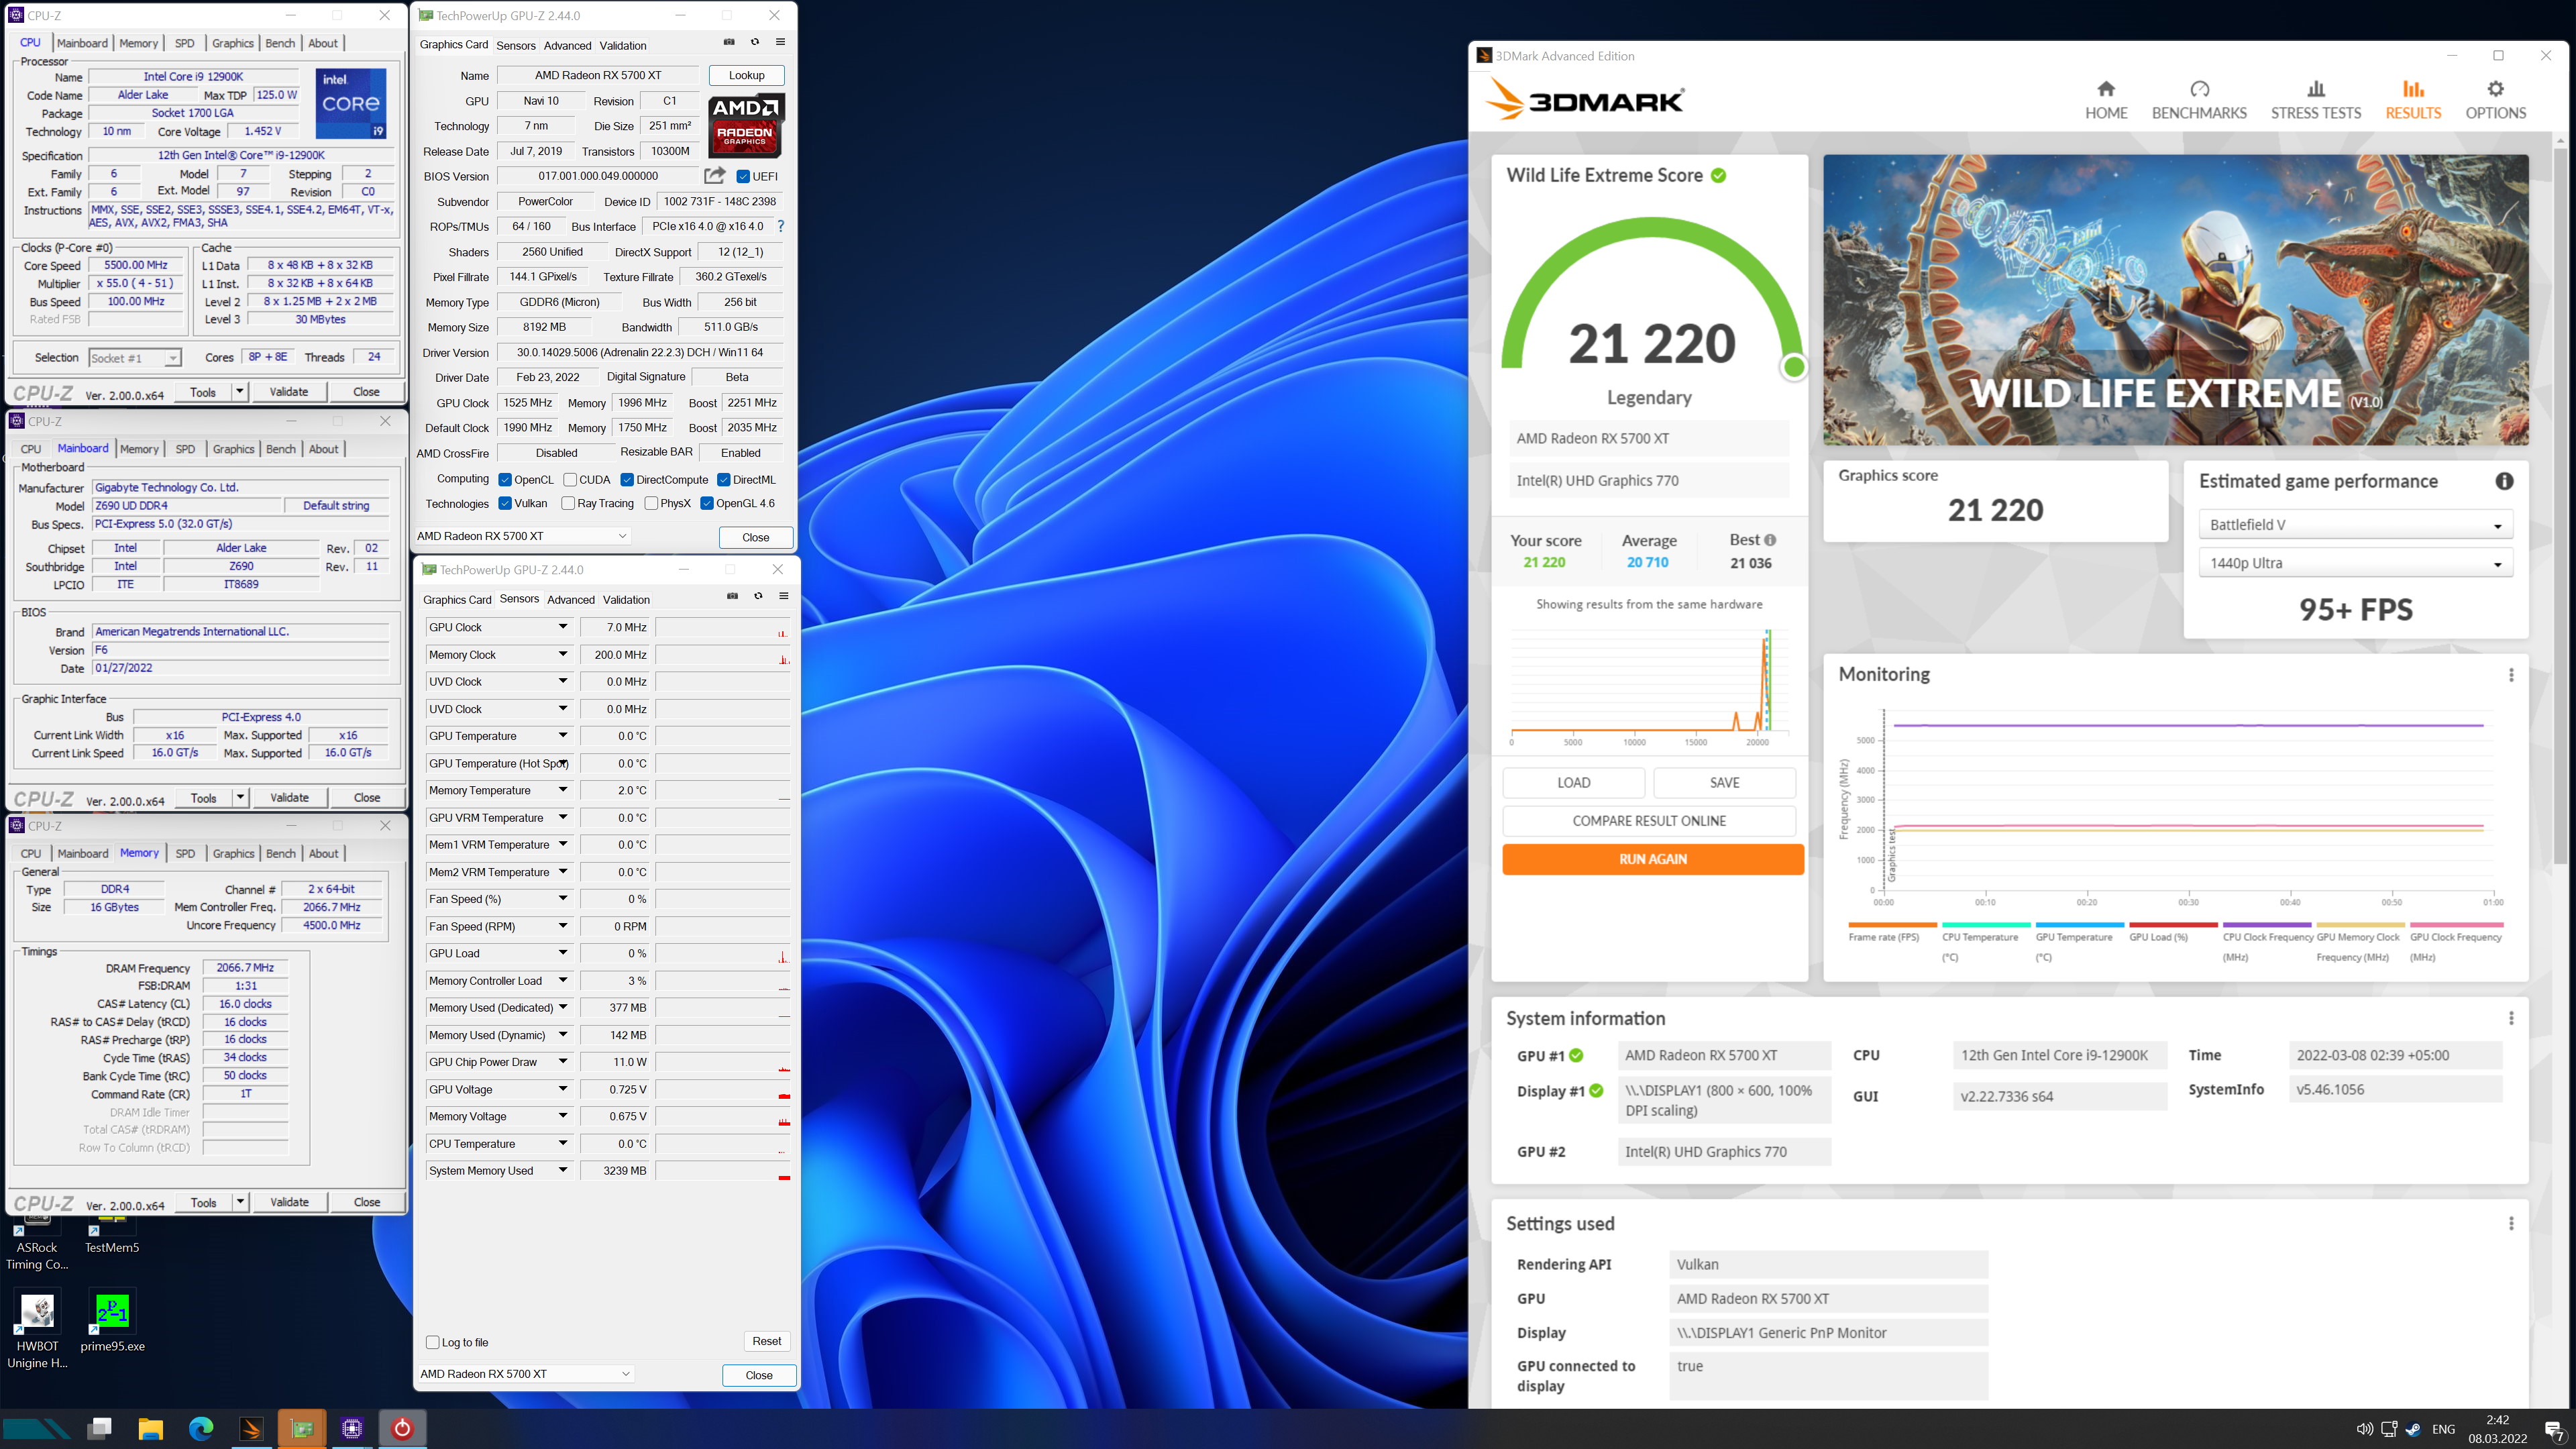Click the 3DMark window vertical scrollbar
2576x1449 pixels.
coord(2560,505)
